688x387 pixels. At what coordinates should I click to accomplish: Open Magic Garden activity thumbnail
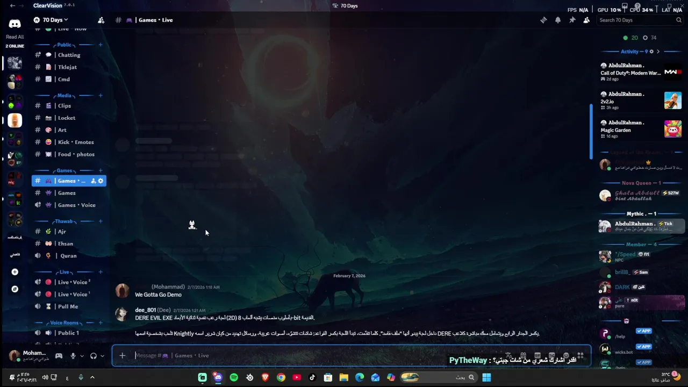click(672, 129)
